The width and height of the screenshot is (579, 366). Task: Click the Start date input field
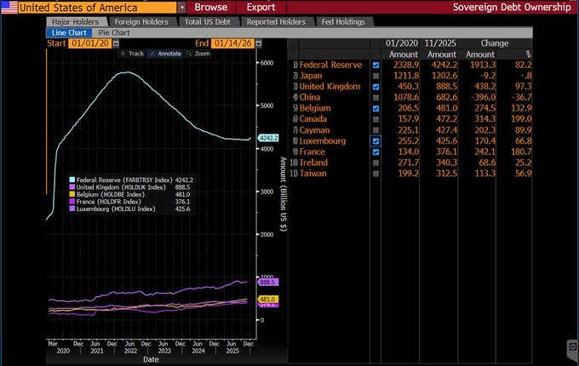point(89,42)
